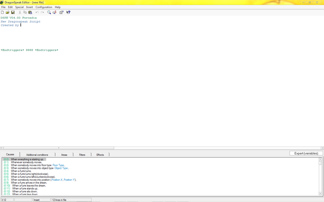The width and height of the screenshot is (324, 202).
Task: Click the Object Type parameter link
Action: tap(61, 168)
